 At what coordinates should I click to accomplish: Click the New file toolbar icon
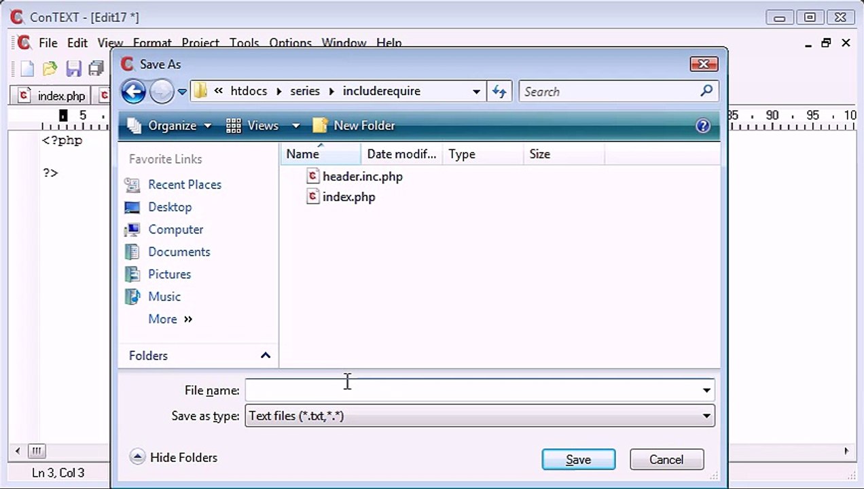tap(26, 69)
